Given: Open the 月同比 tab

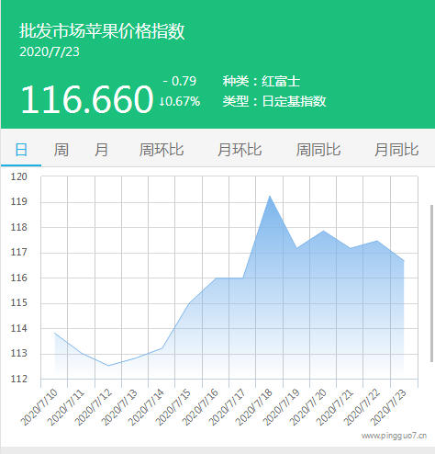Looking at the screenshot, I should tap(396, 150).
